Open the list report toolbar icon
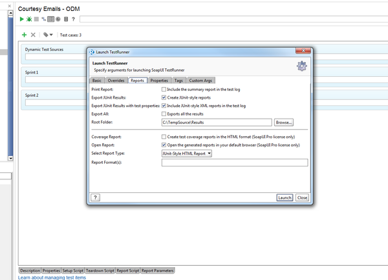This screenshot has height=280, width=388. (x=66, y=19)
